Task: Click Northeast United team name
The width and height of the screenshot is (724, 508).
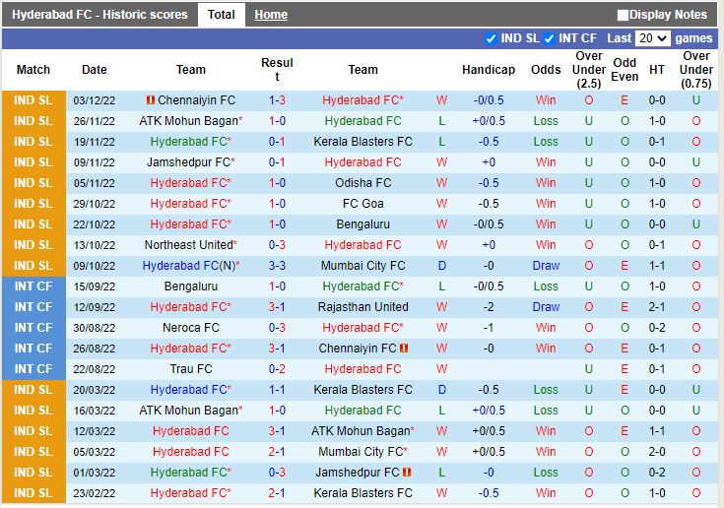Action: pos(188,245)
